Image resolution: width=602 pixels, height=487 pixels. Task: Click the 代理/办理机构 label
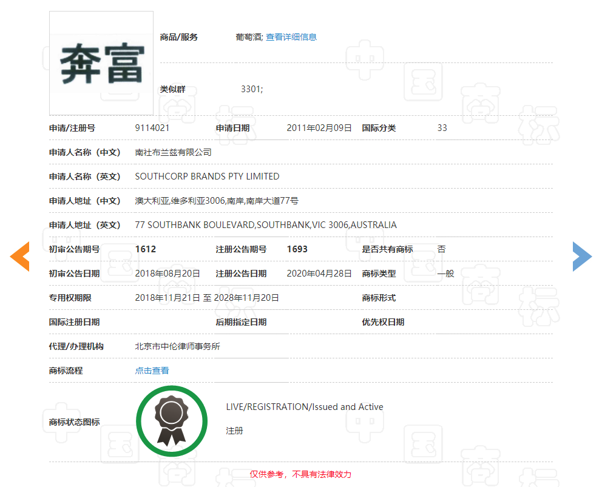(76, 346)
